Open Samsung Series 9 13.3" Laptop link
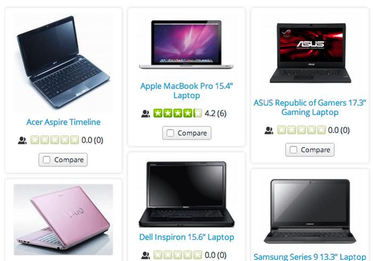 (310, 257)
